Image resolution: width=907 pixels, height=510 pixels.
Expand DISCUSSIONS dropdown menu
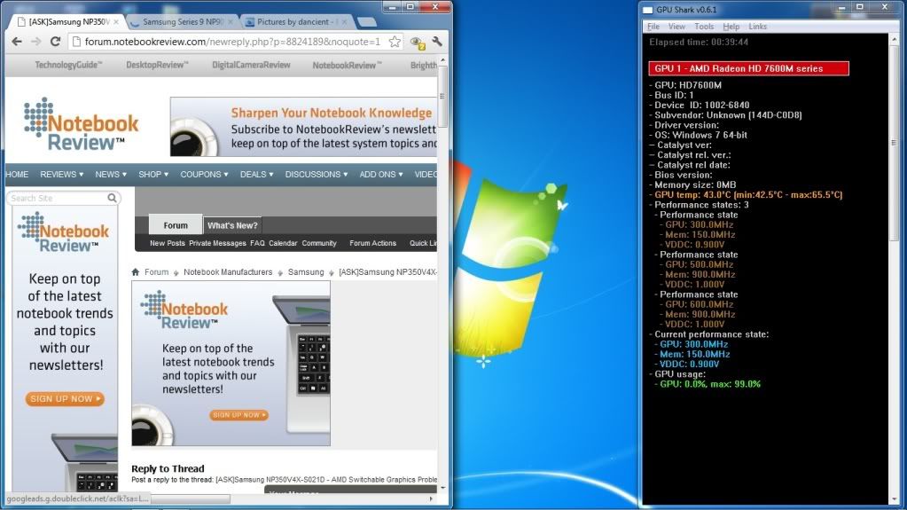click(x=316, y=174)
